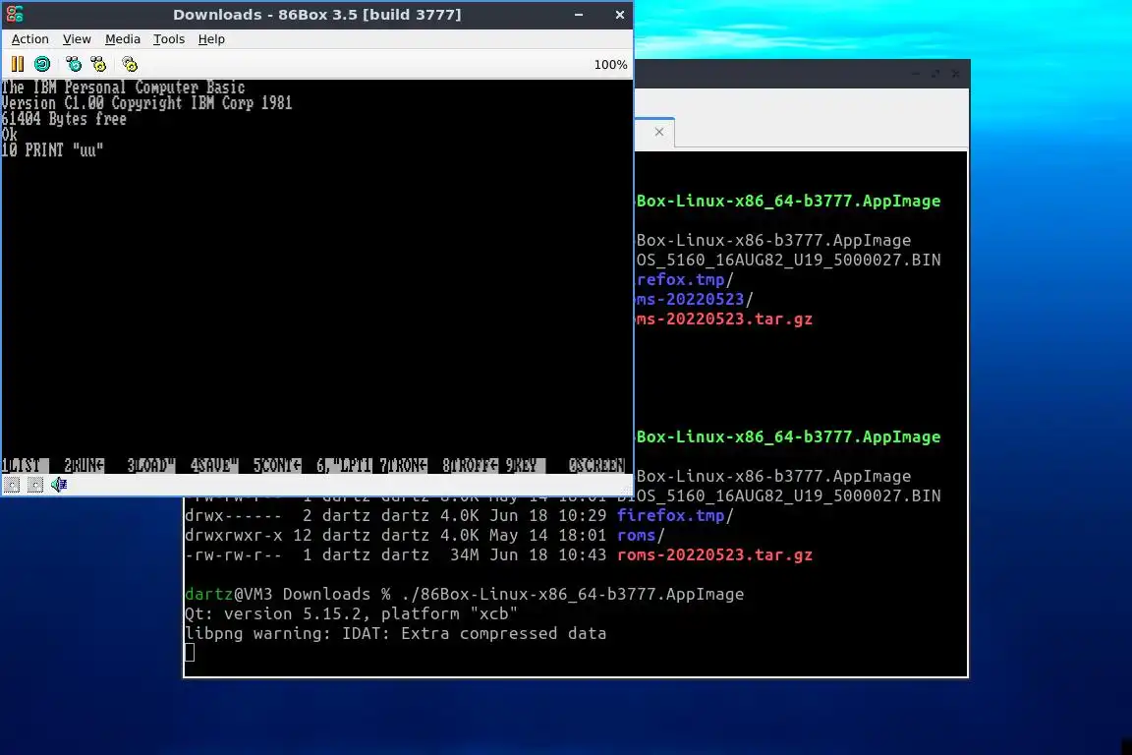Minimize the 86Box window
1132x755 pixels.
(x=579, y=15)
